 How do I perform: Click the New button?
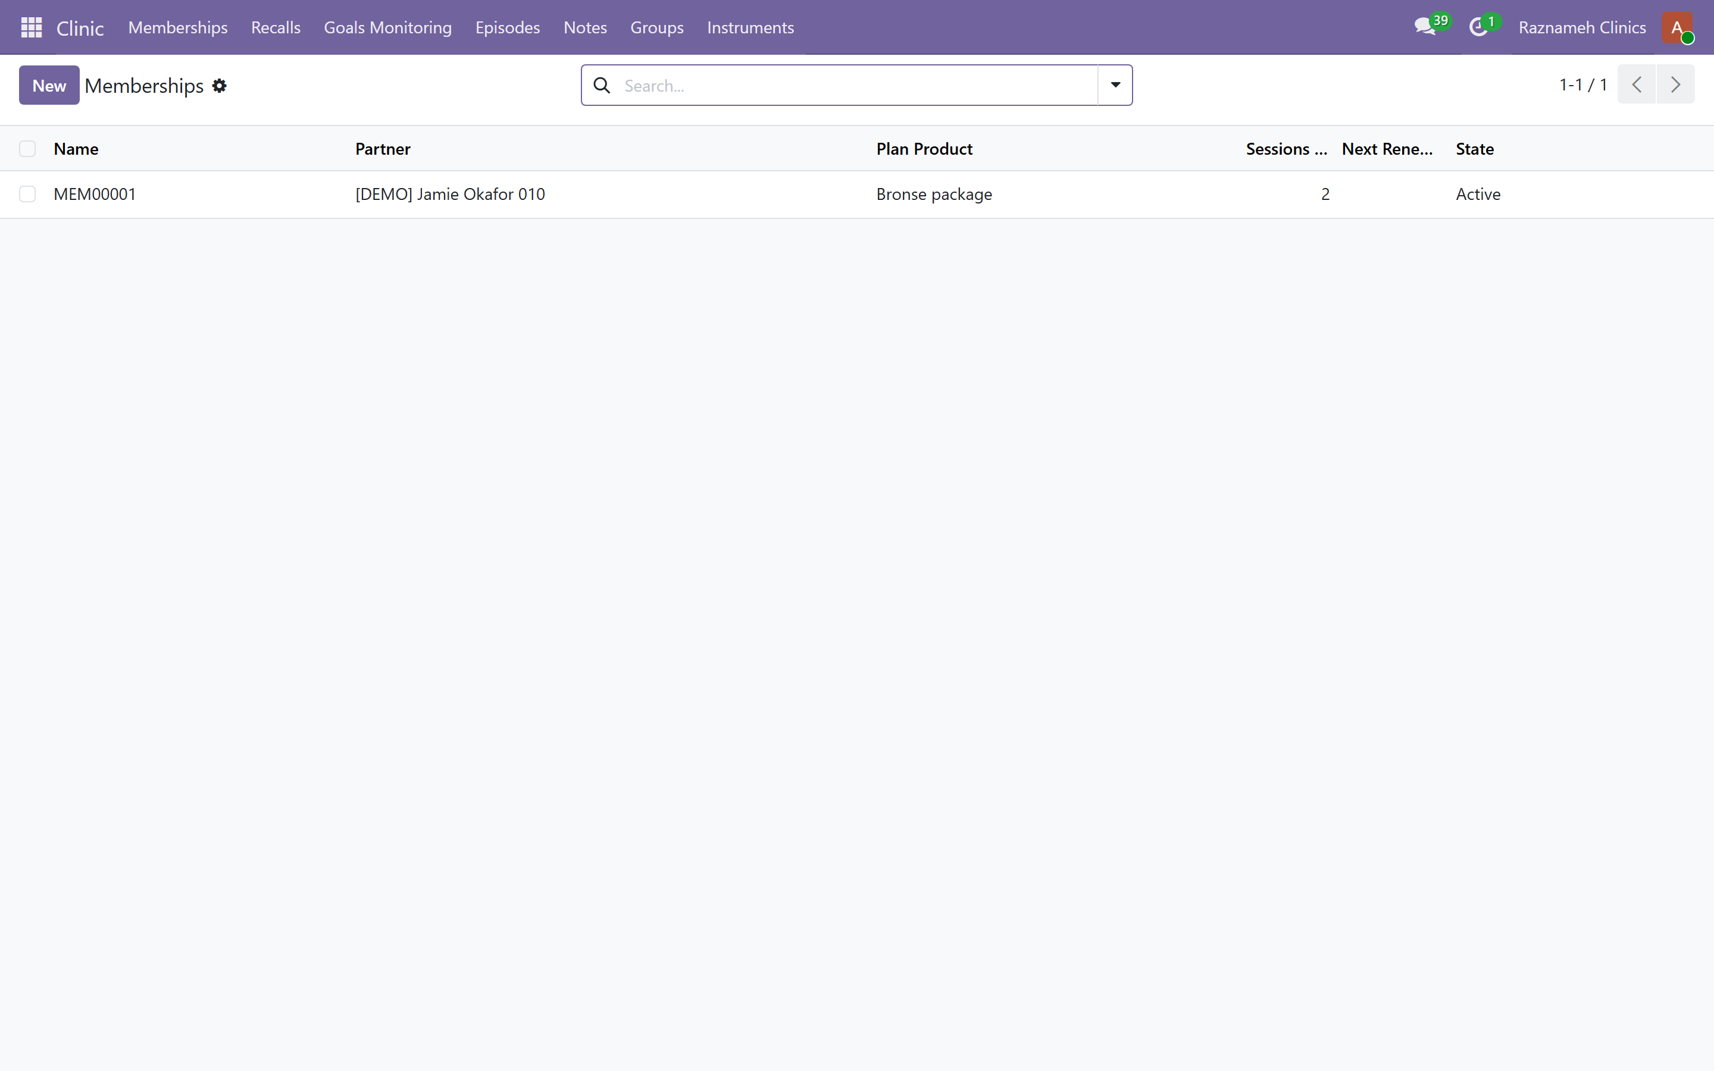click(x=49, y=85)
